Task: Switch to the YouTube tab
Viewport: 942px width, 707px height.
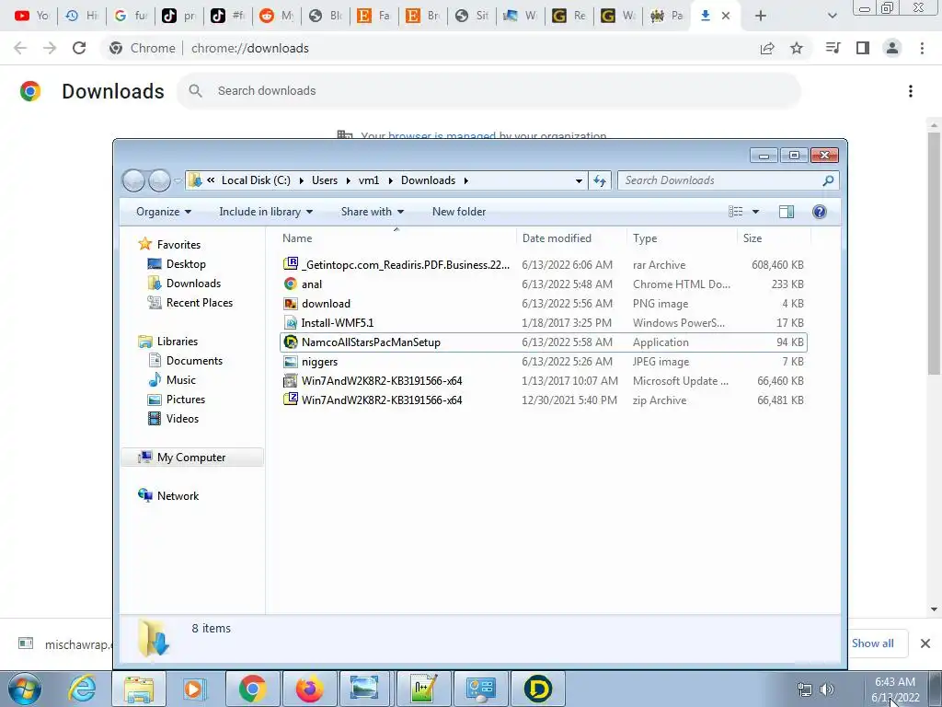Action: coord(31,16)
